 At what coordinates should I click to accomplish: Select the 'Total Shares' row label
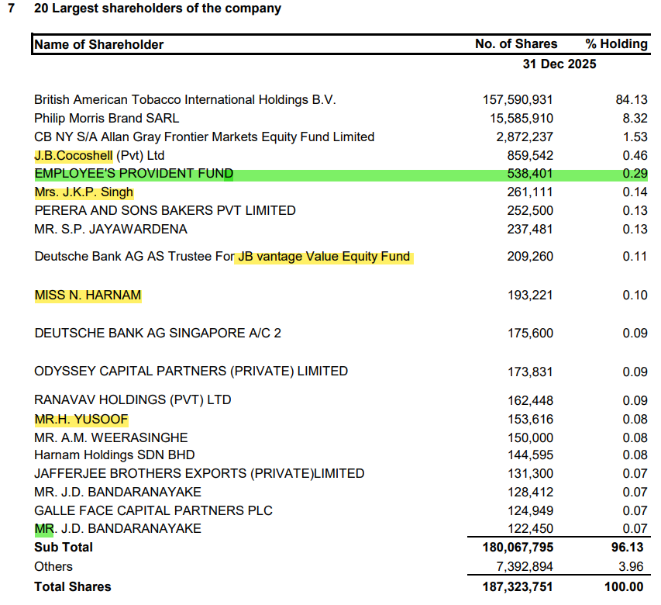(73, 587)
